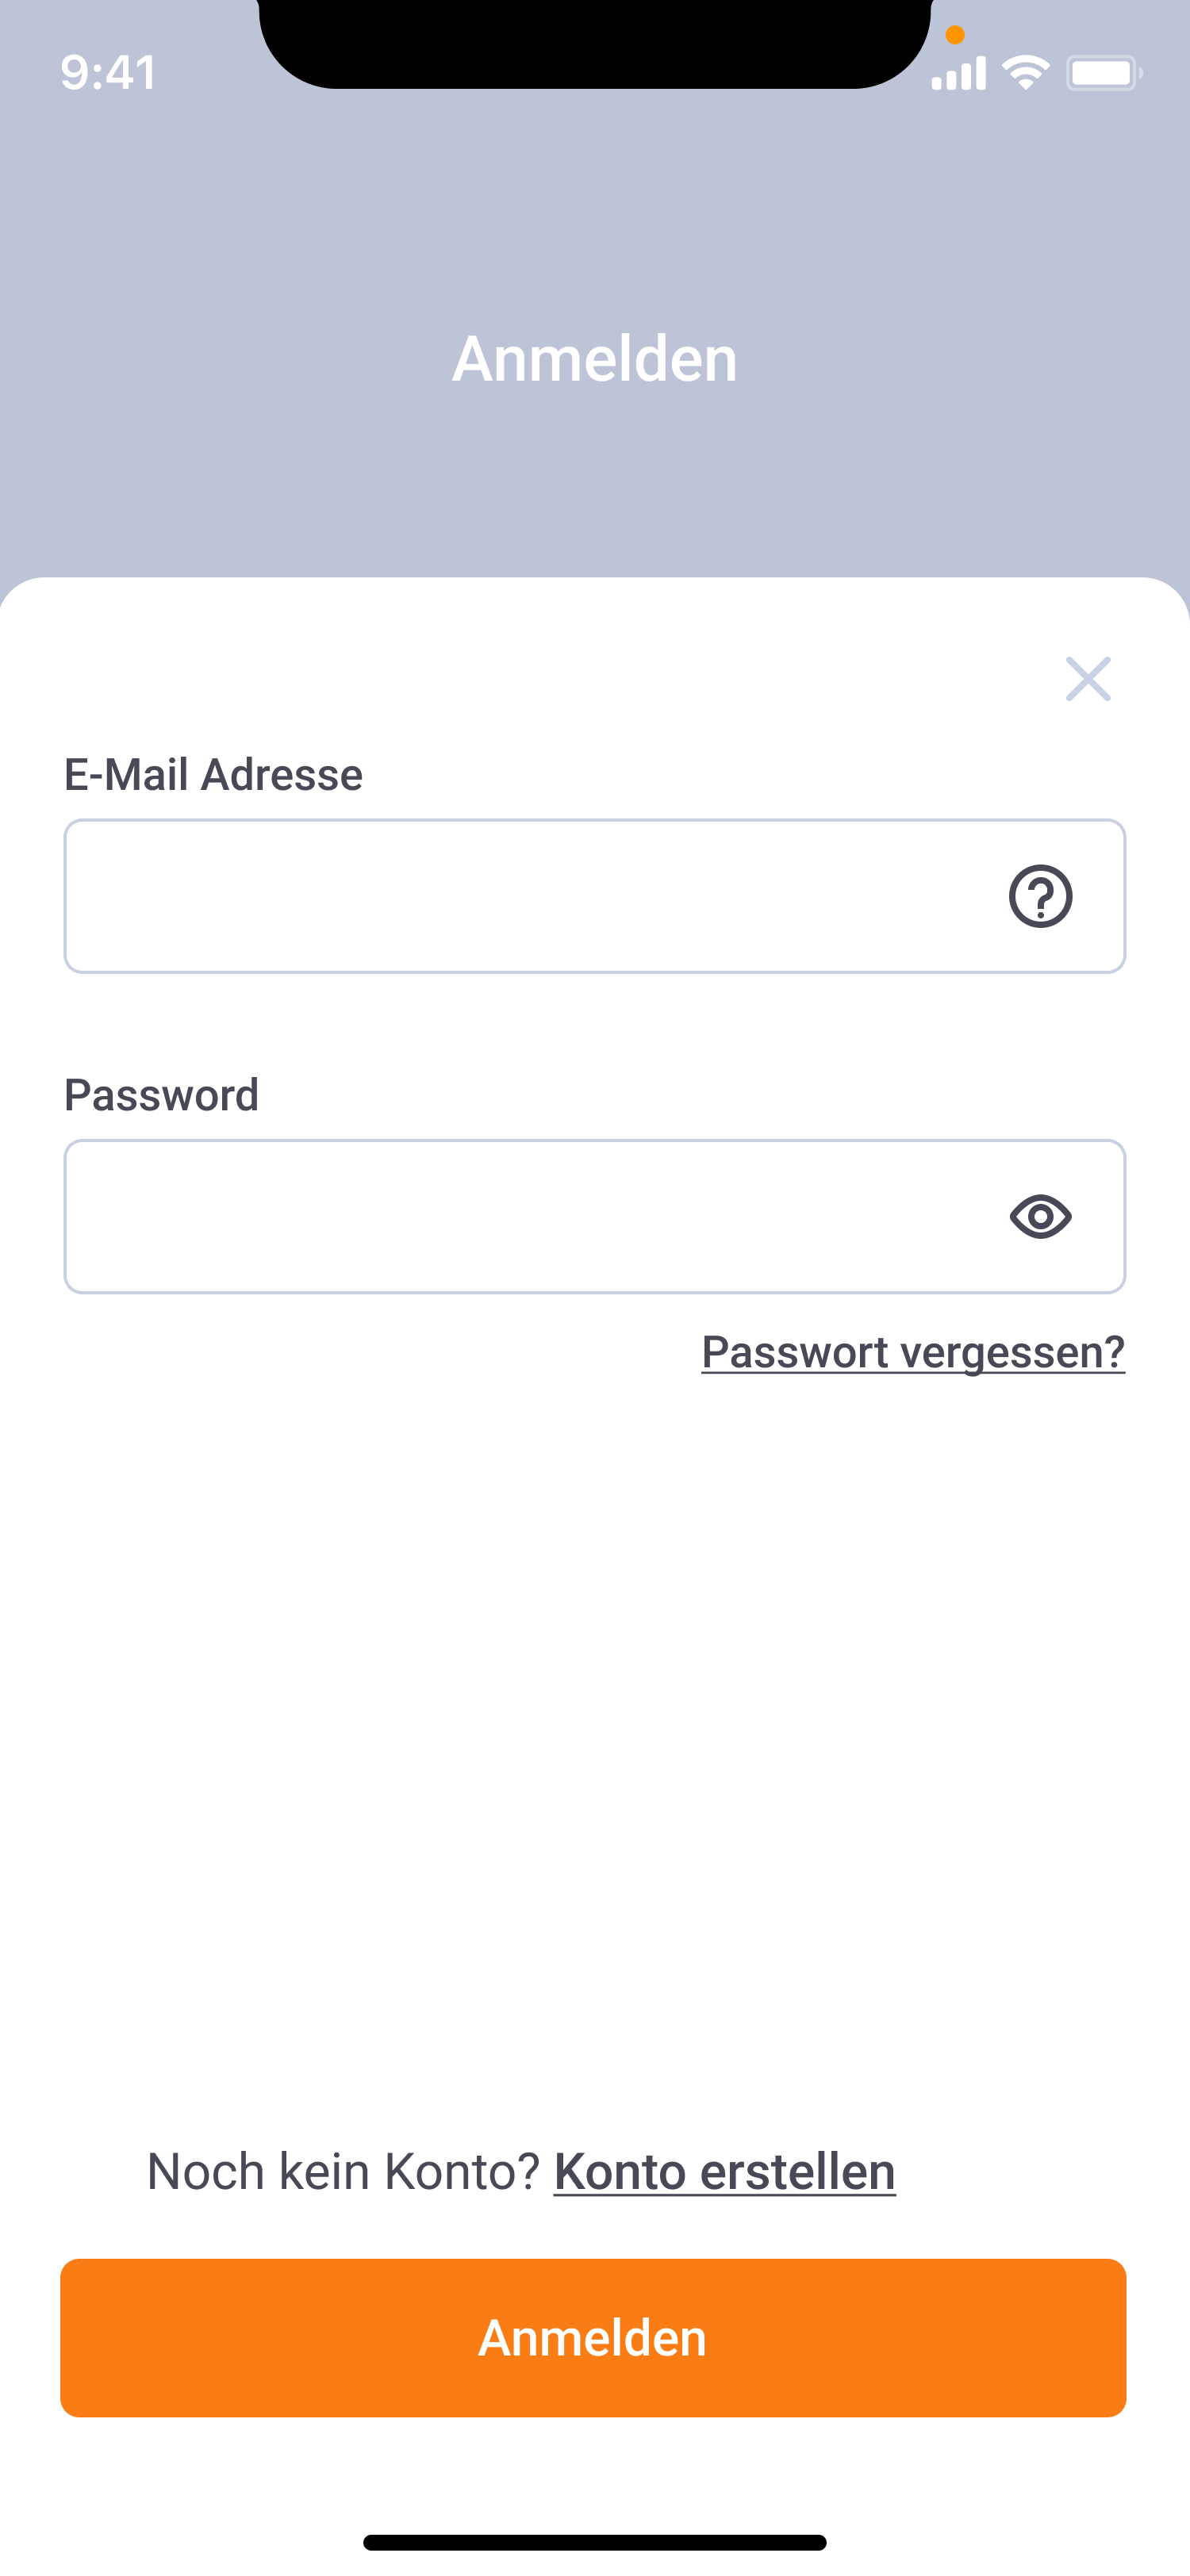
Task: Open the Passwort vergessen? link
Action: (x=913, y=1352)
